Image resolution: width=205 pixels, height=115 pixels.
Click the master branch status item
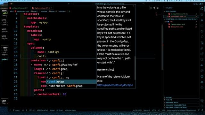point(17,110)
